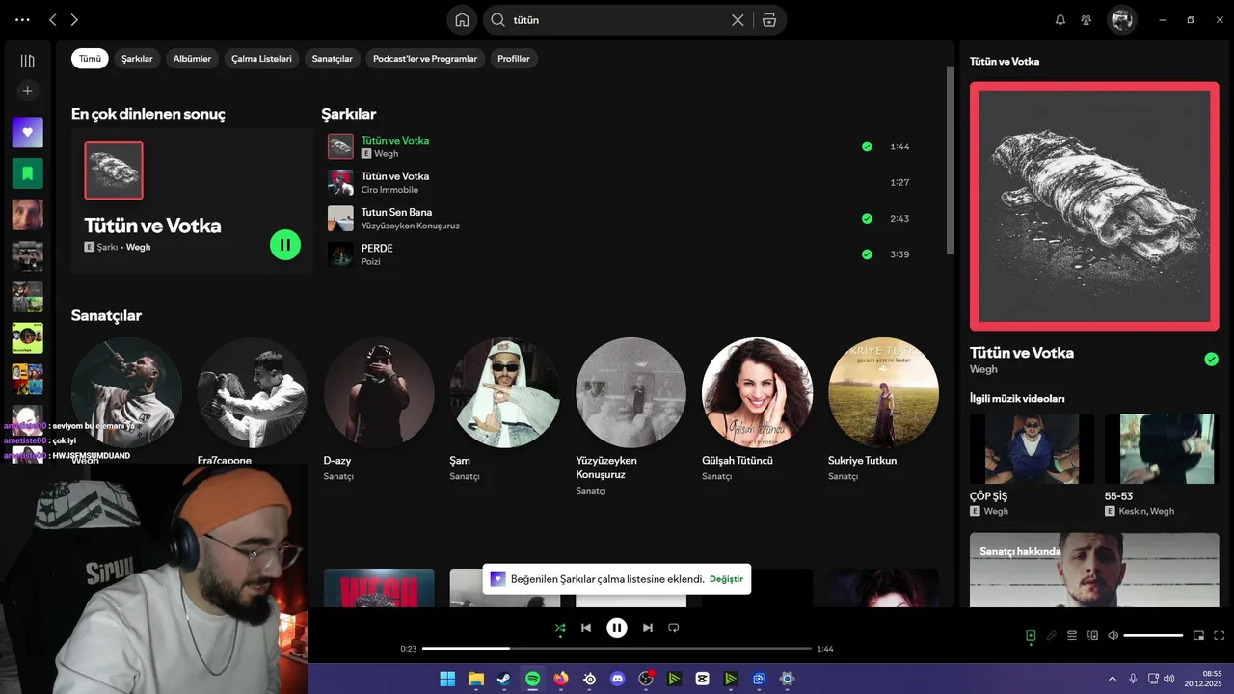Open the Steam taskbar icon
Viewport: 1234px width, 694px height.
click(504, 679)
